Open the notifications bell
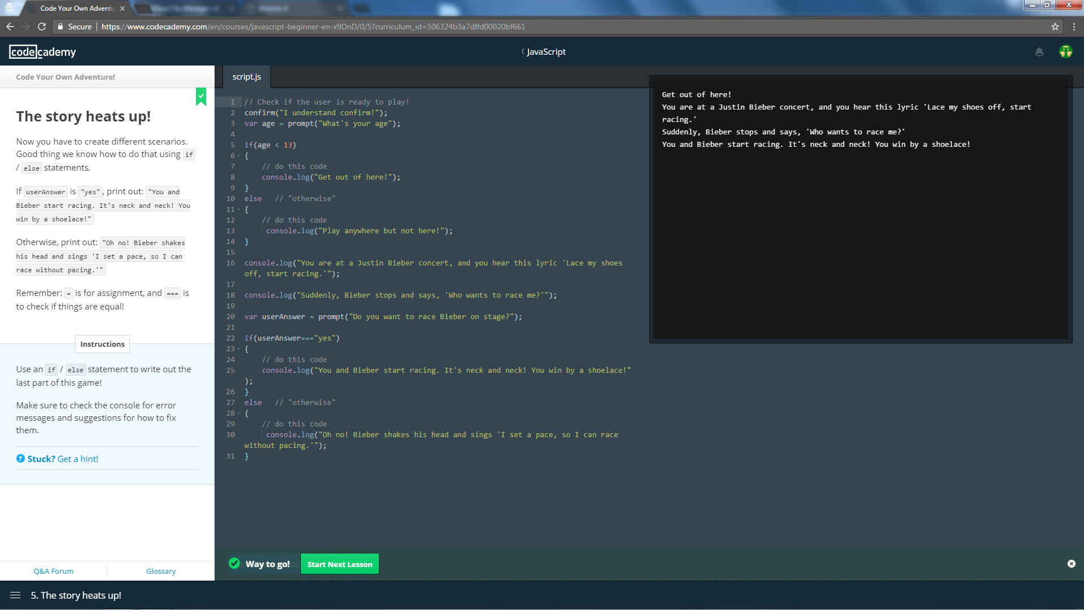 click(x=1039, y=52)
